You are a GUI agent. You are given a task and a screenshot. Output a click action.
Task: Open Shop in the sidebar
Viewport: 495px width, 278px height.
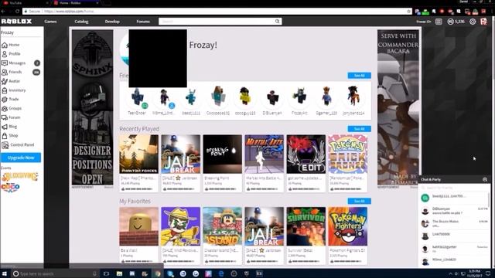coord(10,136)
